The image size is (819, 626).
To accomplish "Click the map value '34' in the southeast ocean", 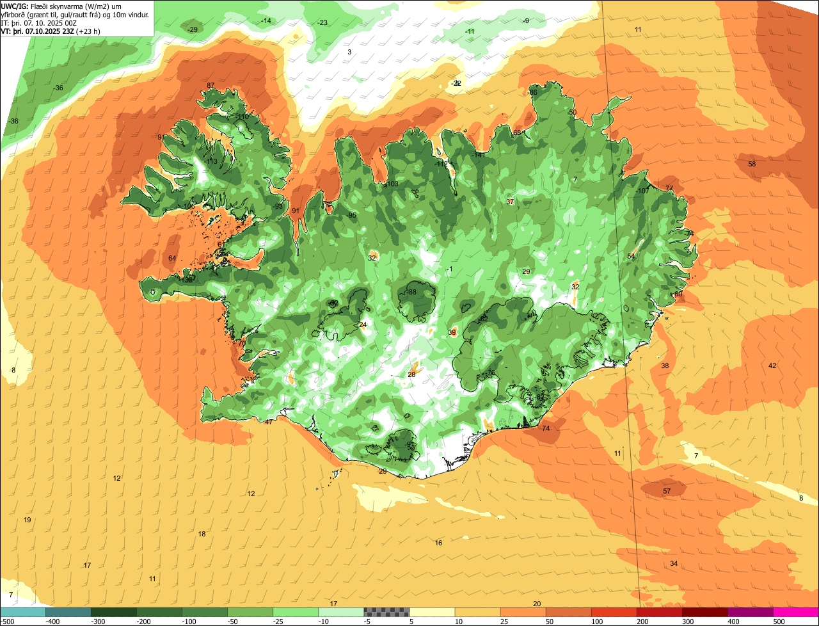I will [674, 563].
